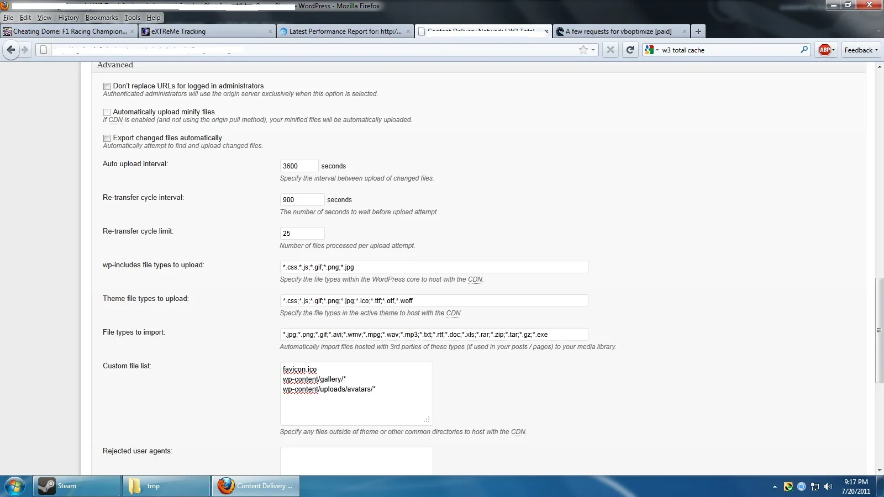Switch to vboptimize requests tab
The image size is (884, 497).
[622, 31]
